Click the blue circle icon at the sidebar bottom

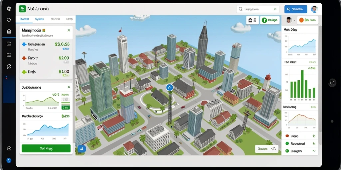9,160
